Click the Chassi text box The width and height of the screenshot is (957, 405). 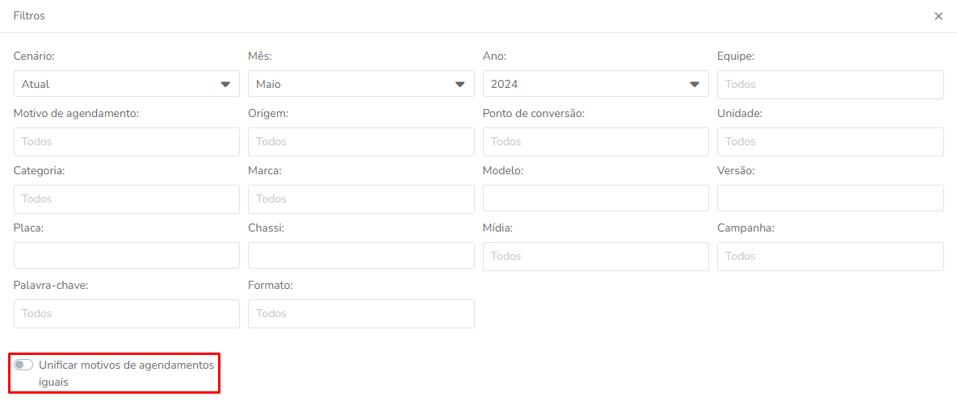pos(361,256)
